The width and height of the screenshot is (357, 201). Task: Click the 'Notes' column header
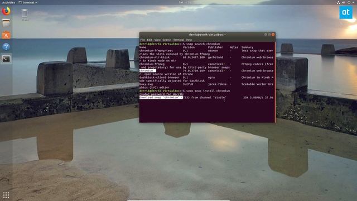(x=234, y=47)
